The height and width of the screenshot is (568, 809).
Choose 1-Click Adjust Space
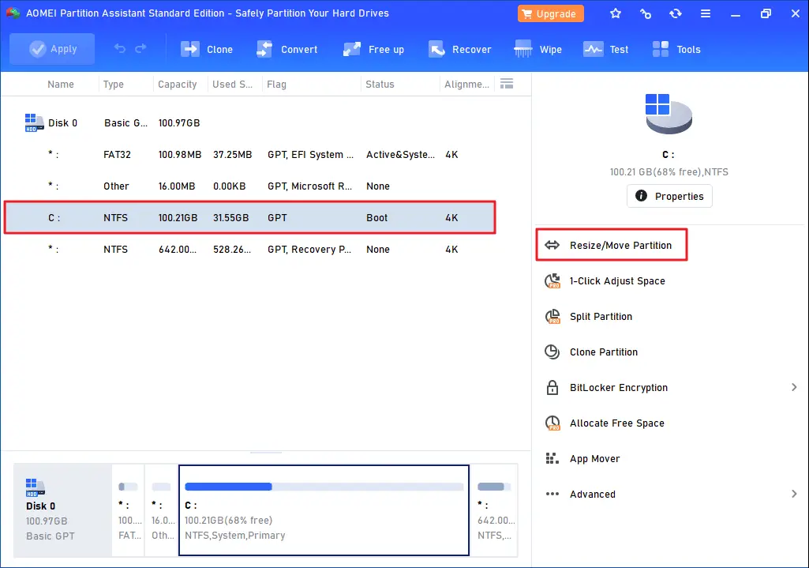pyautogui.click(x=617, y=281)
